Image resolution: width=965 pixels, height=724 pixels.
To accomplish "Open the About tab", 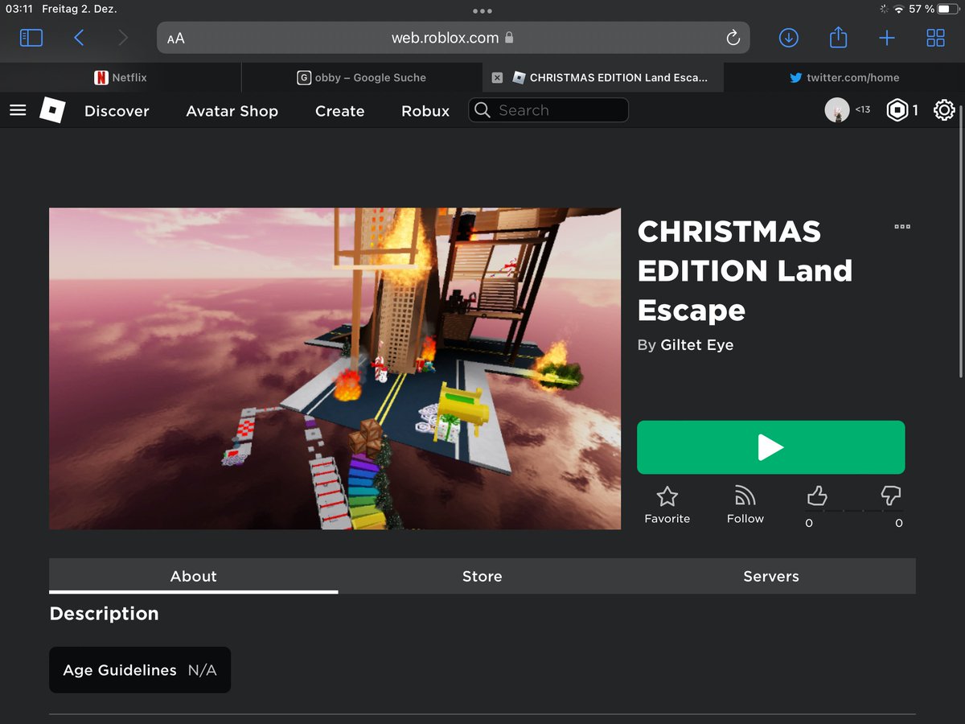I will pyautogui.click(x=193, y=576).
